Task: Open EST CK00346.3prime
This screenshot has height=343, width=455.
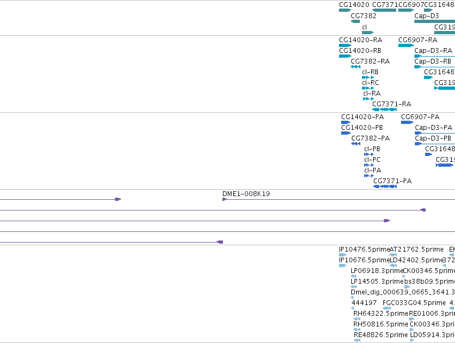Action: 412,330
